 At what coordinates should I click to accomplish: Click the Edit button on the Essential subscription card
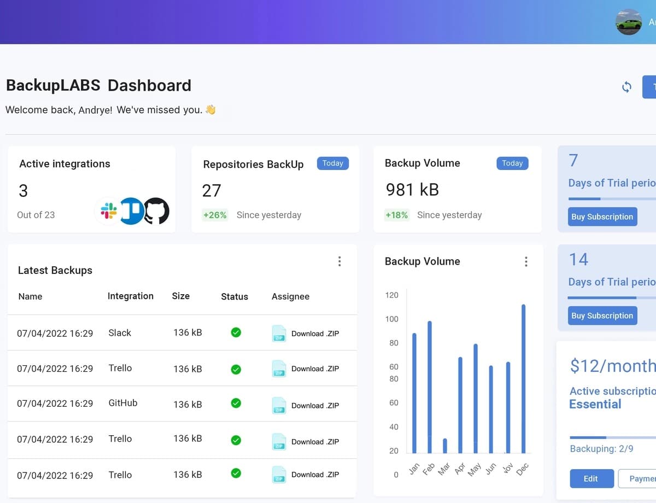click(x=591, y=478)
